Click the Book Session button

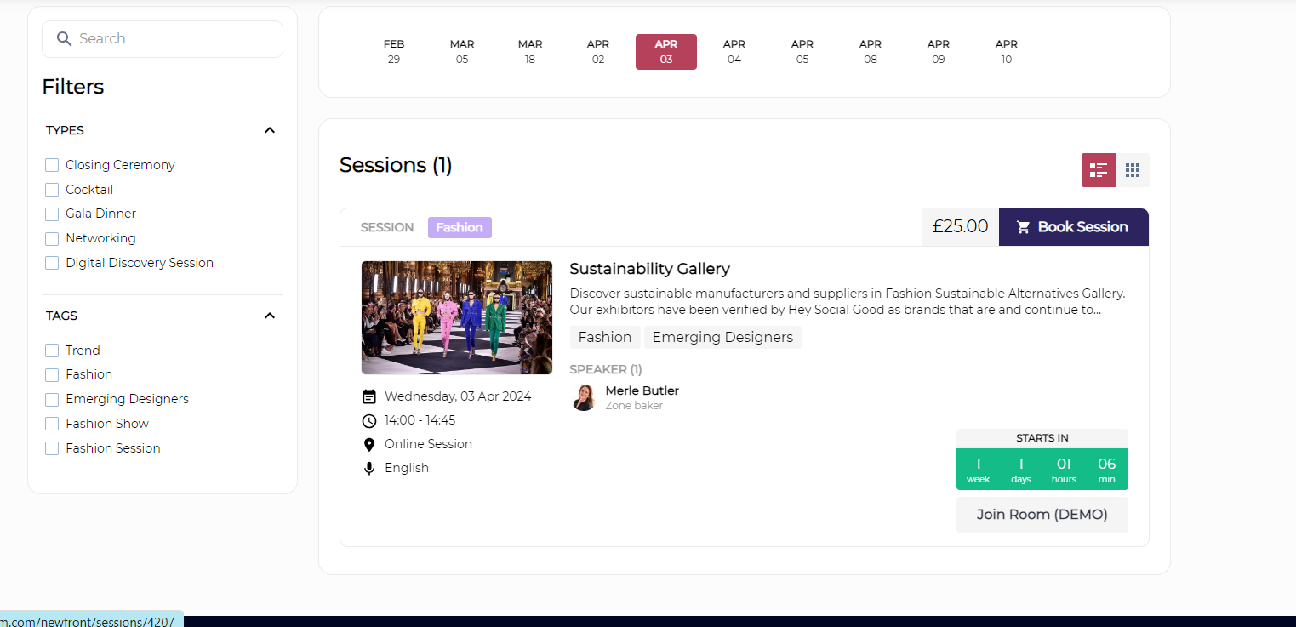point(1073,227)
